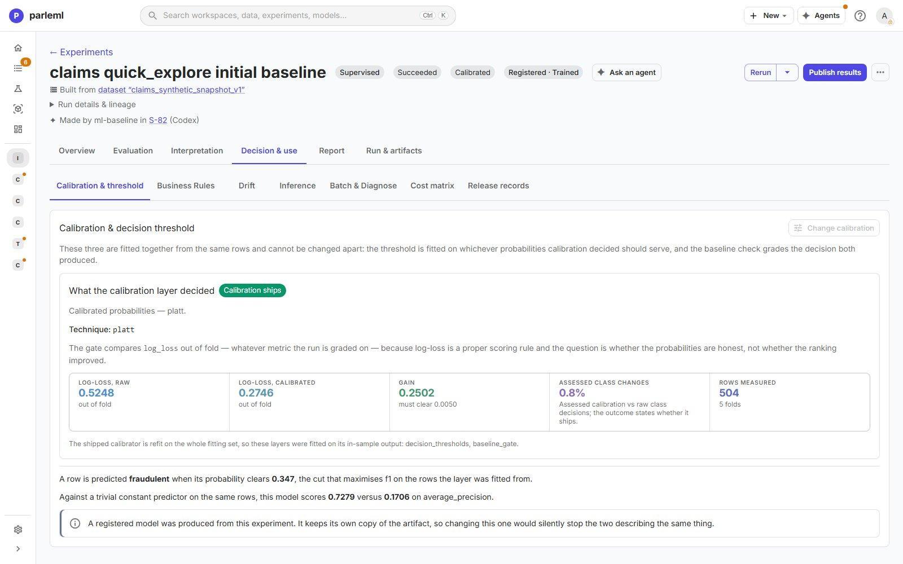Open the models cube icon in sidebar
Viewport: 903px width, 564px height.
18,109
